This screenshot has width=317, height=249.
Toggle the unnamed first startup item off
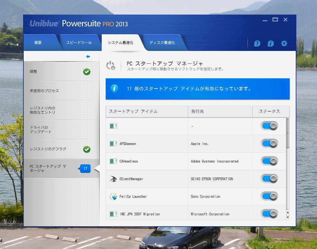(x=270, y=126)
